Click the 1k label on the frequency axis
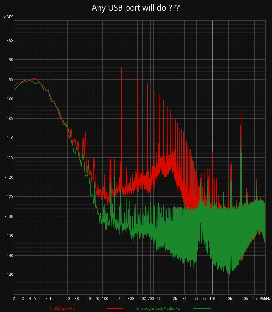 (158, 299)
